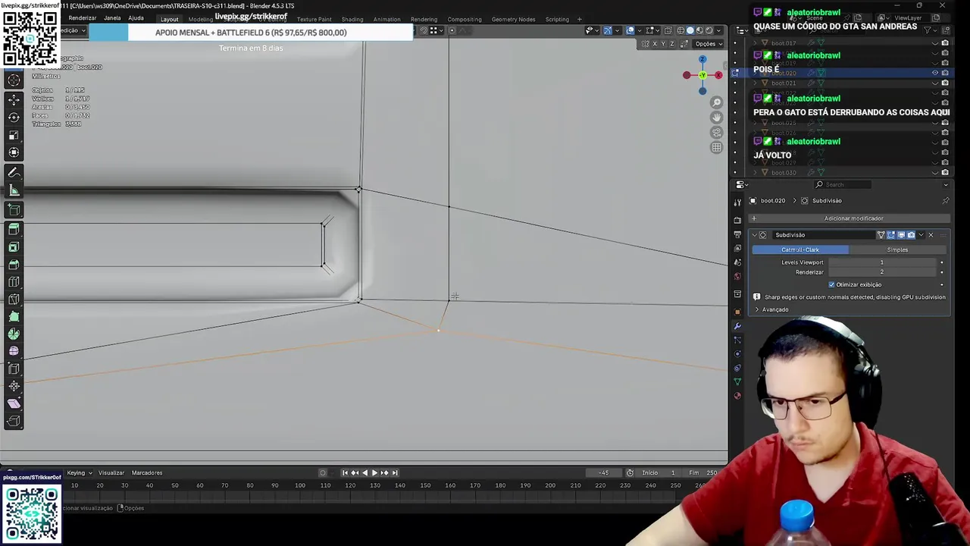The image size is (970, 546).
Task: Select the Transform tool
Action: click(14, 152)
